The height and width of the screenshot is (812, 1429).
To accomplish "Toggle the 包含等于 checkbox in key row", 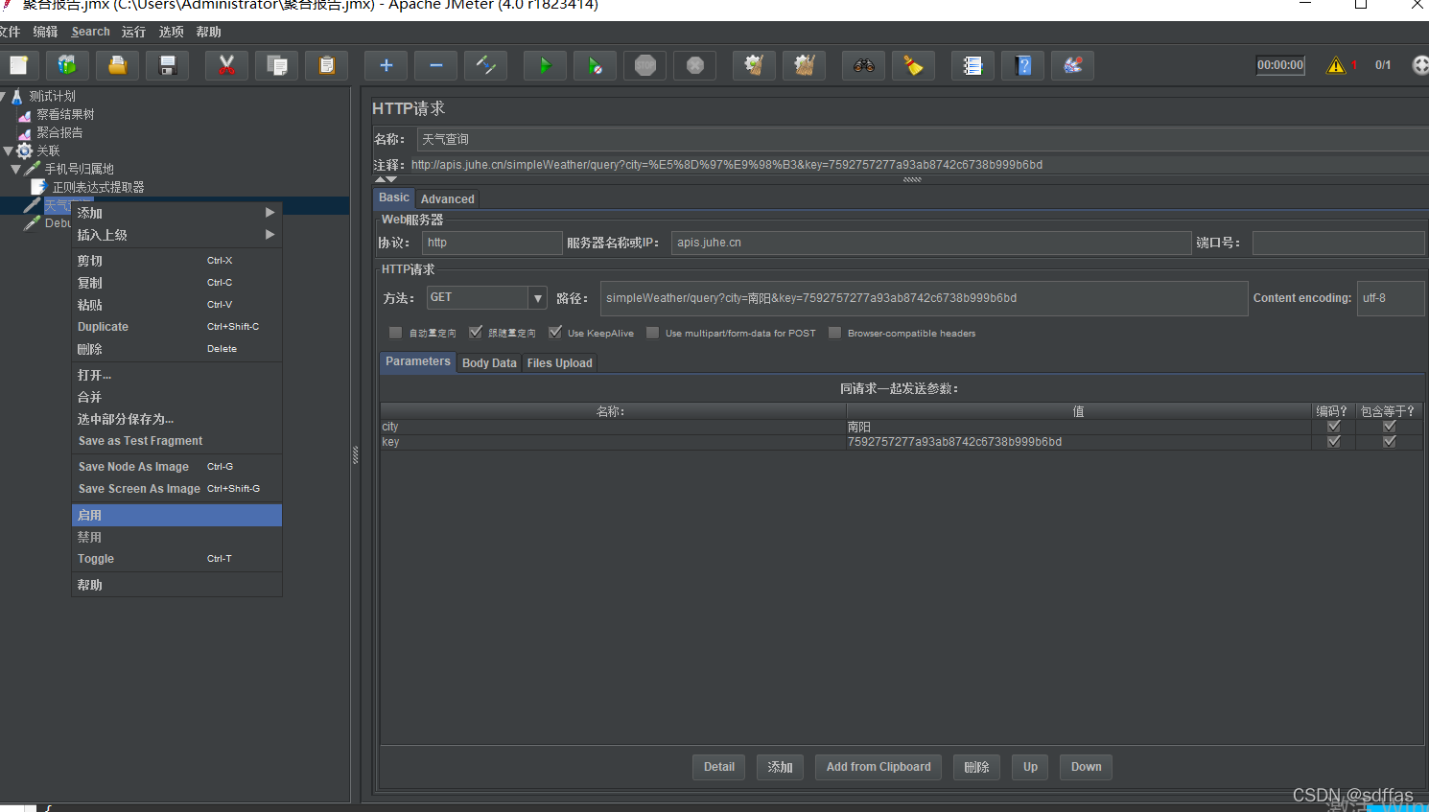I will [1389, 442].
